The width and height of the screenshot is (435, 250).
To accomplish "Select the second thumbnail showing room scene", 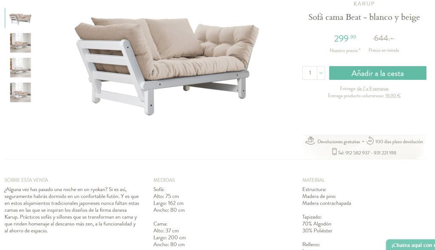I will (x=20, y=43).
